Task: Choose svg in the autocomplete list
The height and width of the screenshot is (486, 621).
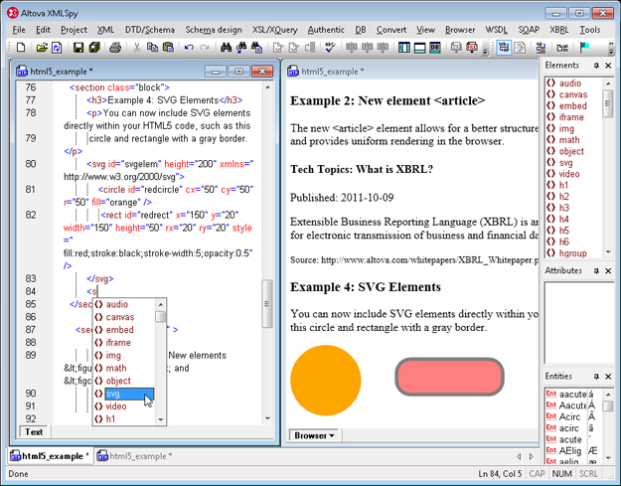Action: click(x=113, y=394)
